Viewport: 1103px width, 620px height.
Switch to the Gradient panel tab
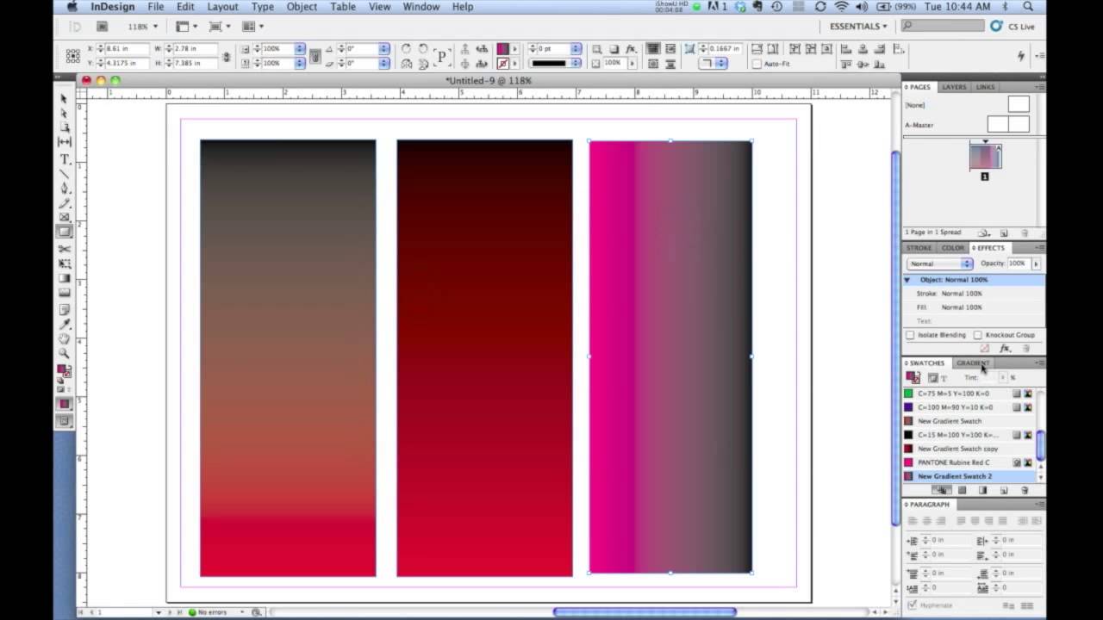pos(973,363)
